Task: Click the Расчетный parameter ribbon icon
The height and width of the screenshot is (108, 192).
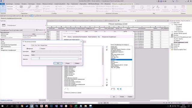Action: pos(29,8)
